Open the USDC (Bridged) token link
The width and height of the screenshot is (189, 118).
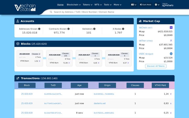coord(146,54)
